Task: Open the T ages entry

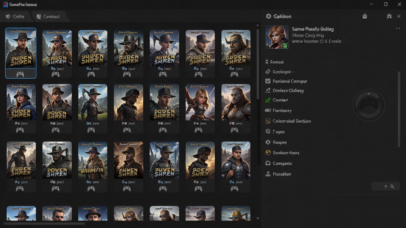Action: [x=279, y=132]
